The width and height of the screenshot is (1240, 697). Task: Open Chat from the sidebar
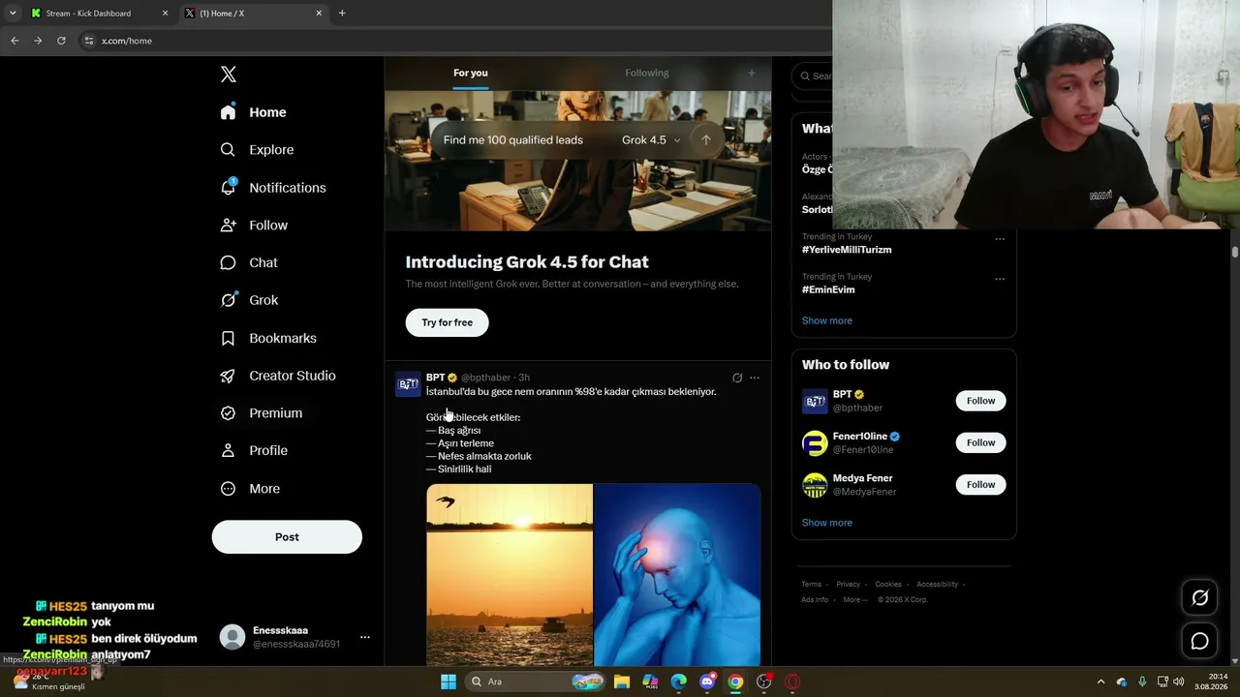(x=249, y=262)
